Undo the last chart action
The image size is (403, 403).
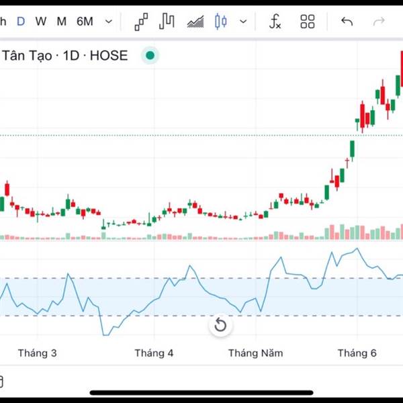(x=347, y=21)
